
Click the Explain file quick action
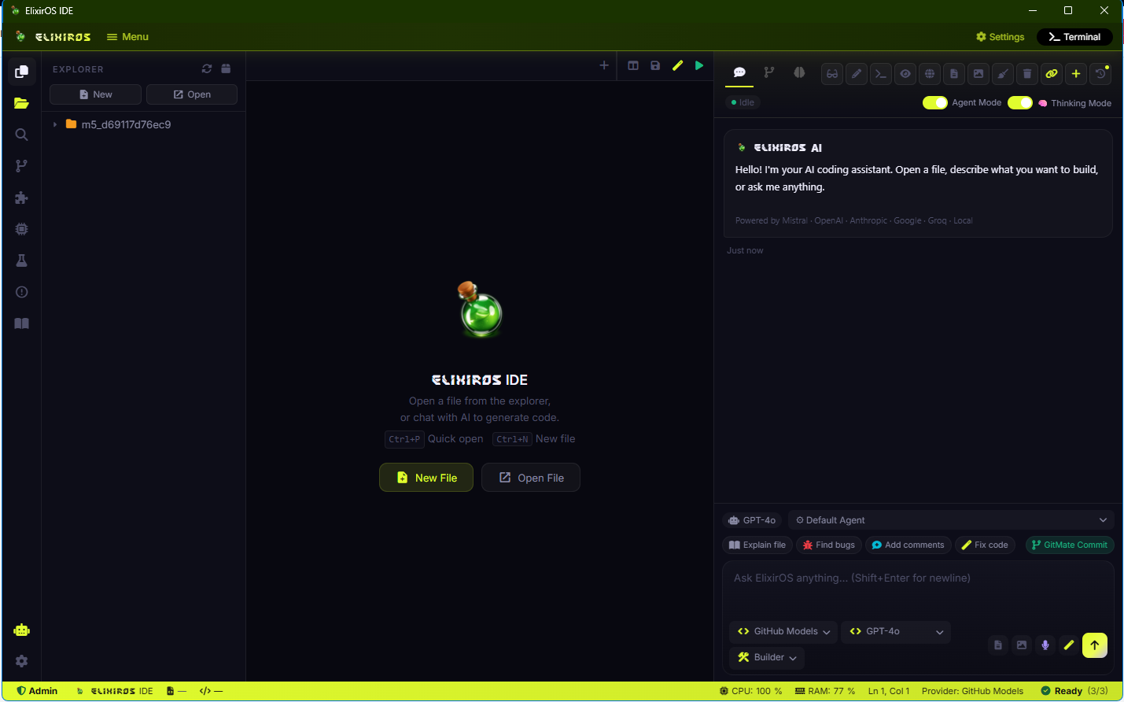click(757, 545)
